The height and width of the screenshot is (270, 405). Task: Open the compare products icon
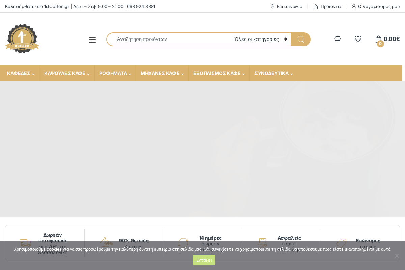[337, 39]
